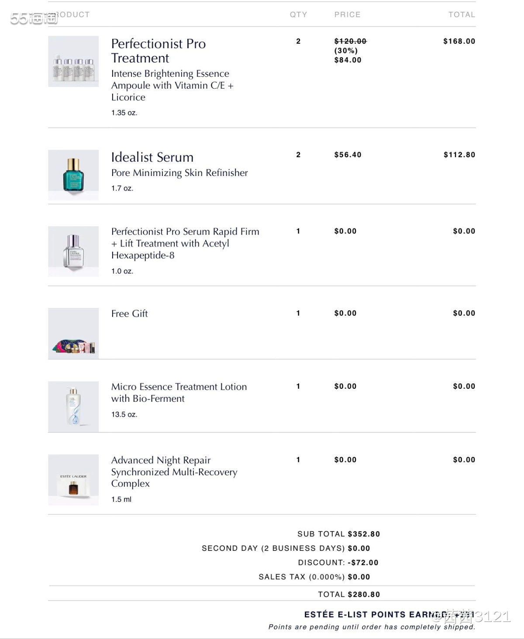Open the Perfectionist Pro Treatment product title
Viewport: 524px width, 639px height.
(159, 51)
